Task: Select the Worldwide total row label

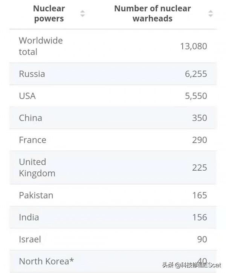Action: [x=41, y=46]
